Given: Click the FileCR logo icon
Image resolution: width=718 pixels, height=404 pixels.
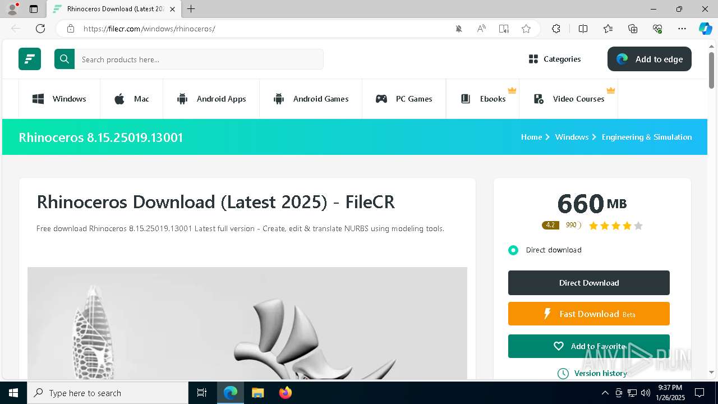Looking at the screenshot, I should (30, 59).
